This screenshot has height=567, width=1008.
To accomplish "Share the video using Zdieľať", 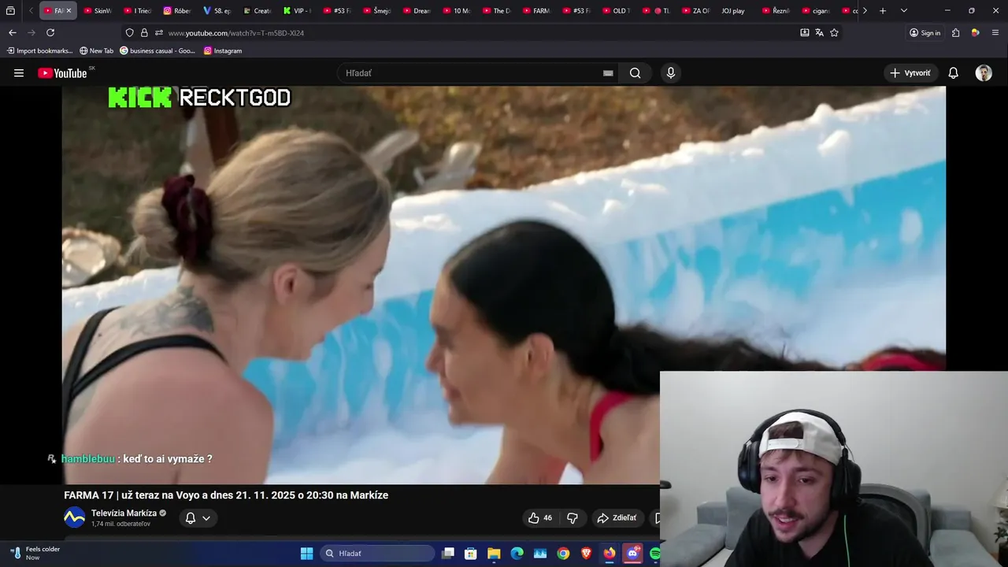I will click(x=617, y=517).
